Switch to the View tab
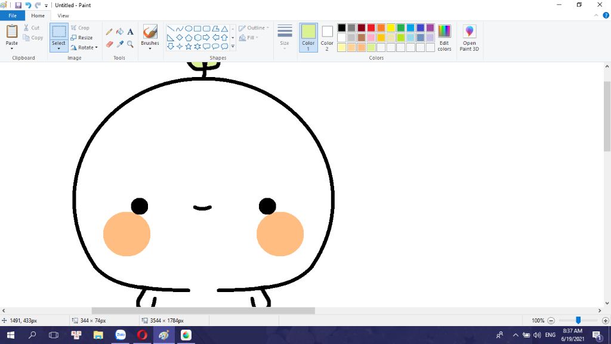The height and width of the screenshot is (344, 611). click(x=63, y=16)
